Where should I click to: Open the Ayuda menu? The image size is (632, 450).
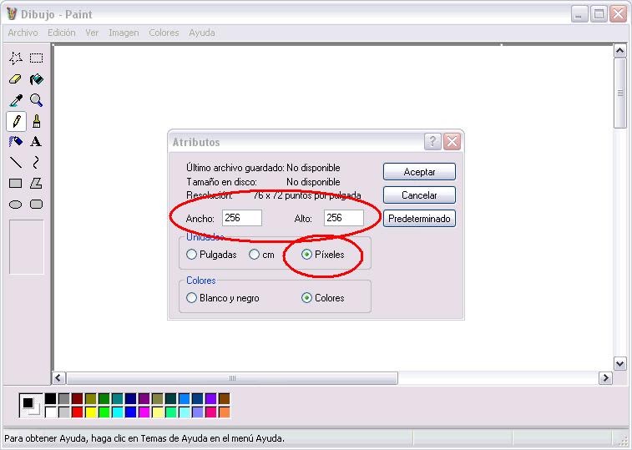[x=202, y=33]
